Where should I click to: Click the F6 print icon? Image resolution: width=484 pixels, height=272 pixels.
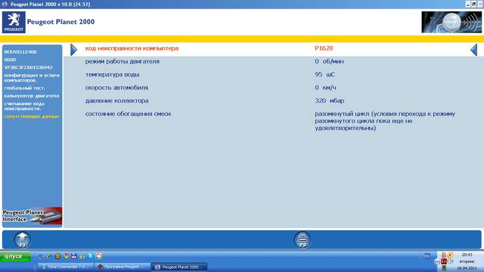pyautogui.click(x=302, y=239)
